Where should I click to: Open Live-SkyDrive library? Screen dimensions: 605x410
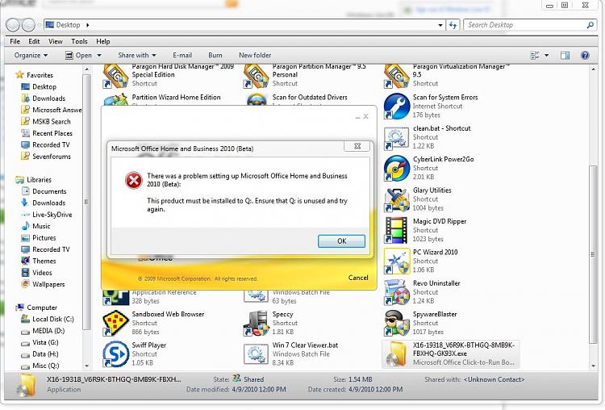coord(52,214)
